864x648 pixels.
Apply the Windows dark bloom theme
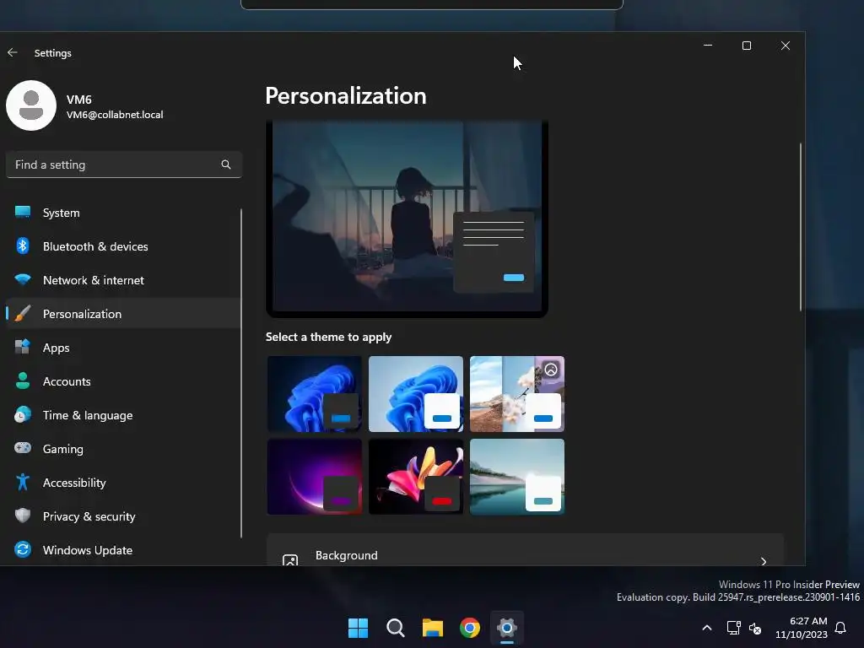315,393
